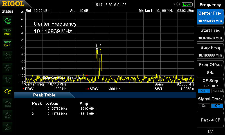
Task: Open the Center Freq menu item
Action: pyautogui.click(x=210, y=17)
